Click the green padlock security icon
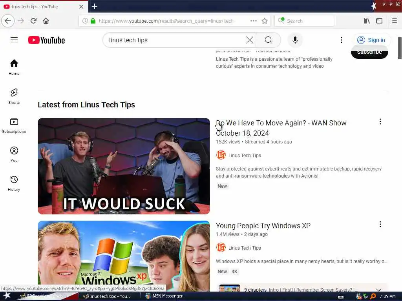 click(x=93, y=21)
